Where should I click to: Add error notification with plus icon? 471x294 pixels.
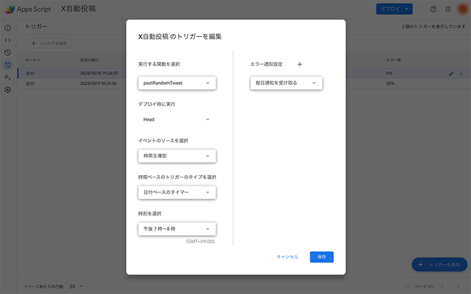pos(299,64)
